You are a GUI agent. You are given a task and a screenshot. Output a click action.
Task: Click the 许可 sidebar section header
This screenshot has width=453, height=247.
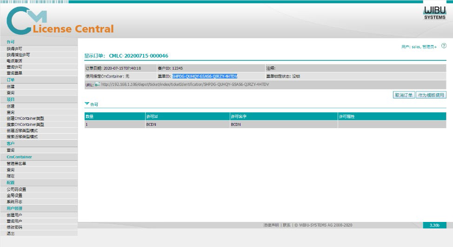pos(11,42)
